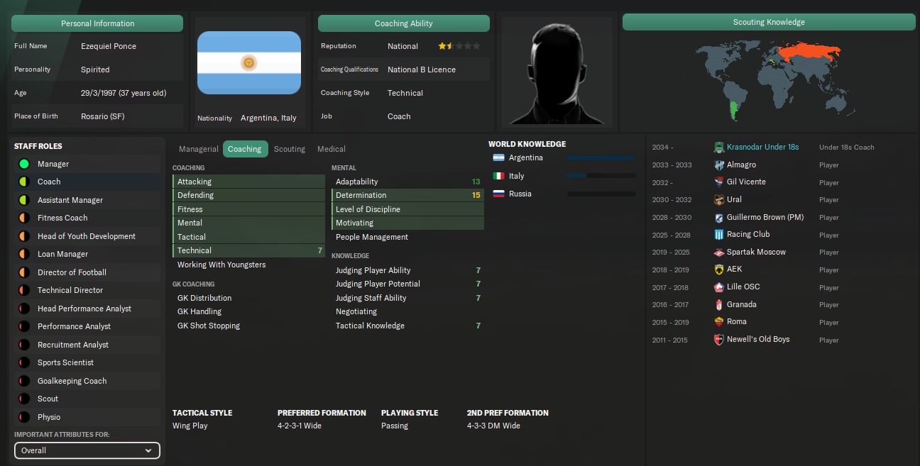Open the Krasnodar Under 18s link

click(762, 147)
